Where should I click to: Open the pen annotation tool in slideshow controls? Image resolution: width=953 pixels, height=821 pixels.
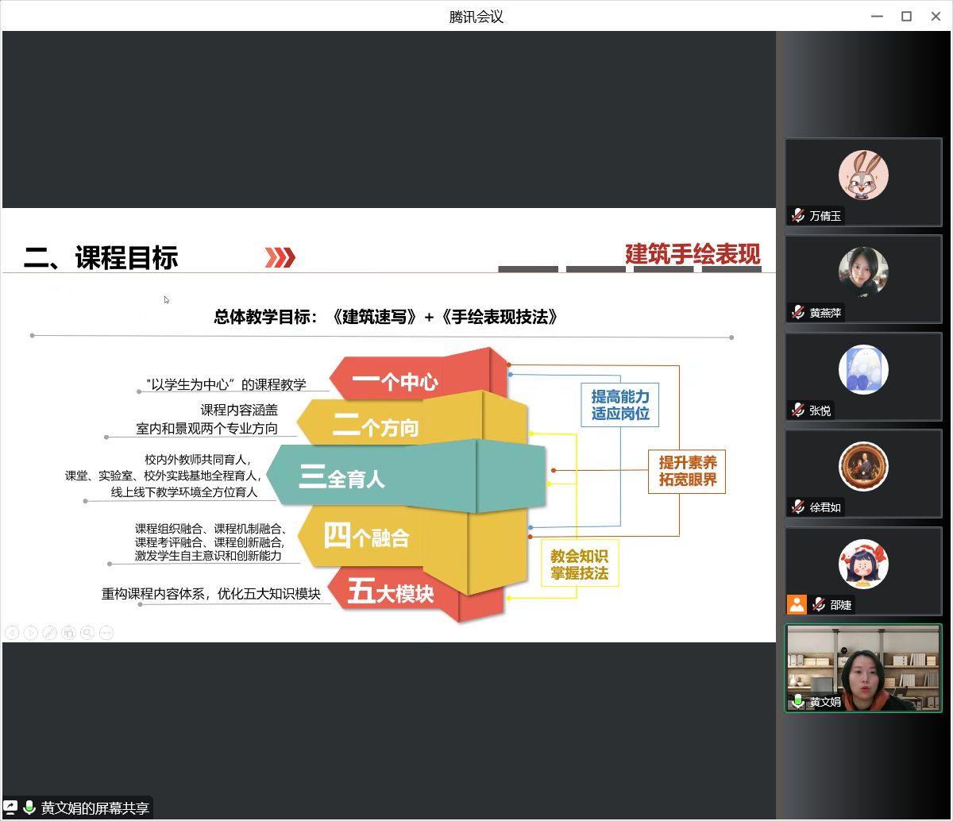point(49,633)
